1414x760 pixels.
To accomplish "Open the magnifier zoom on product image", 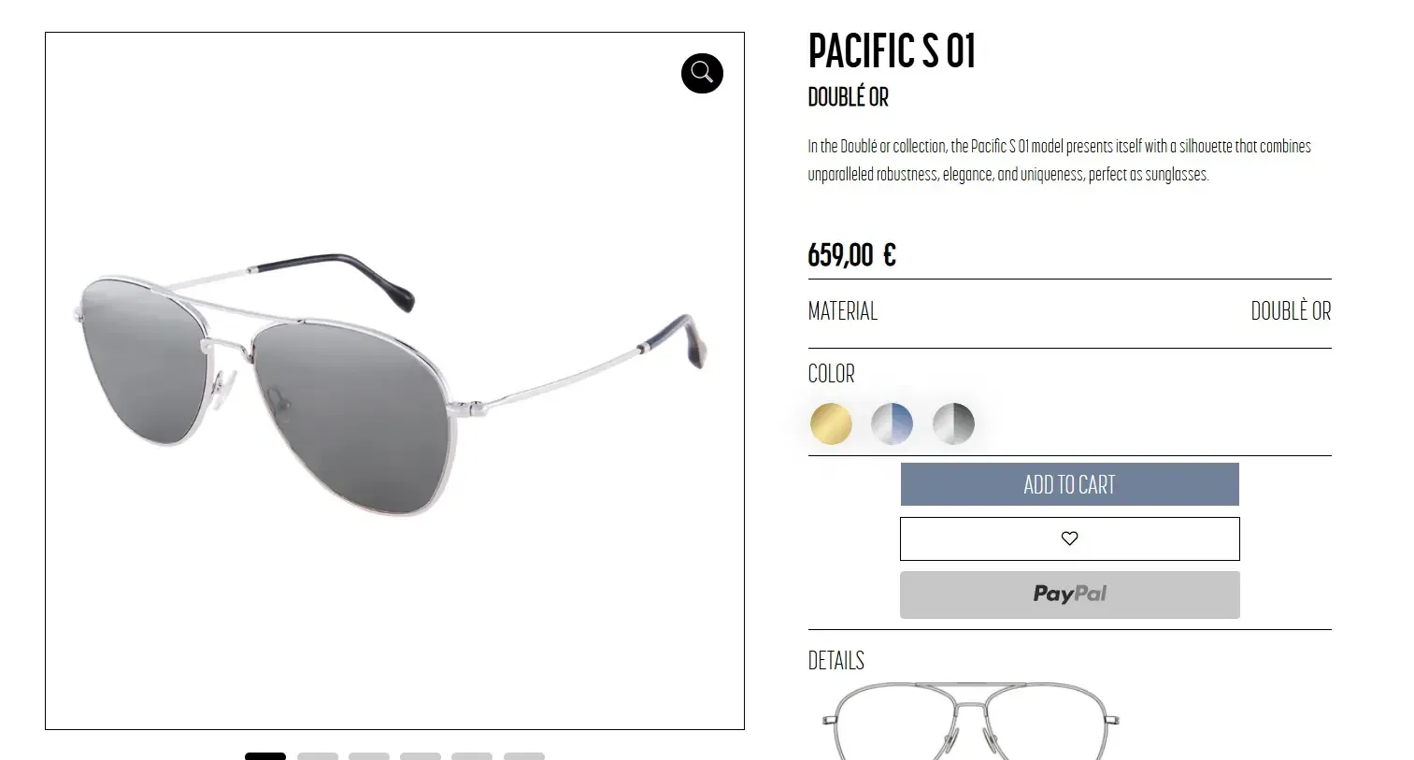I will (702, 73).
